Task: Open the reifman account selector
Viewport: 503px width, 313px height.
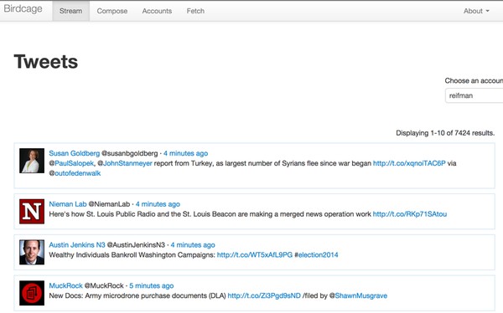Action: 474,95
